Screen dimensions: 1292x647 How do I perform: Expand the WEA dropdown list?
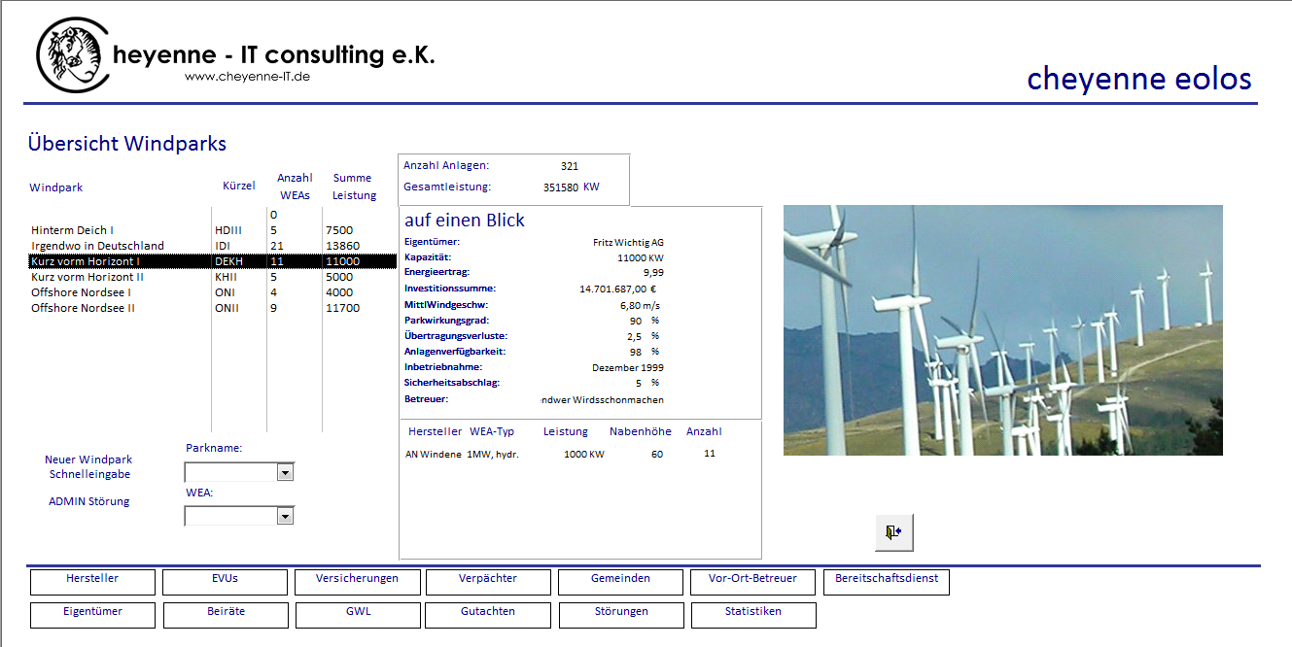(x=285, y=517)
